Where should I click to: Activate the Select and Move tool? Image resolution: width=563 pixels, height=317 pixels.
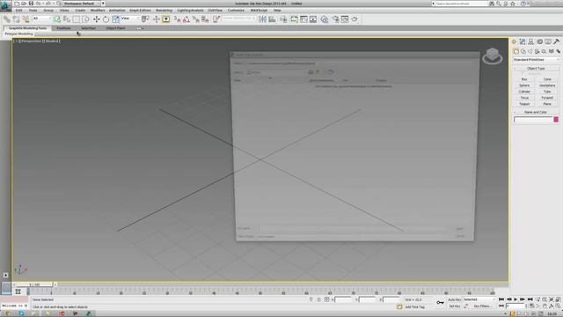pos(96,19)
